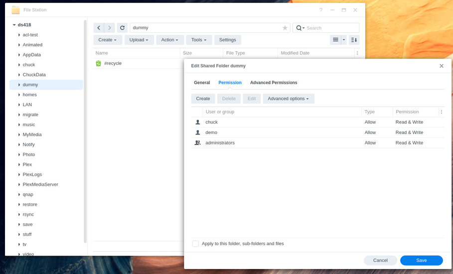Click the Edit permission button
453x274 pixels.
(252, 99)
